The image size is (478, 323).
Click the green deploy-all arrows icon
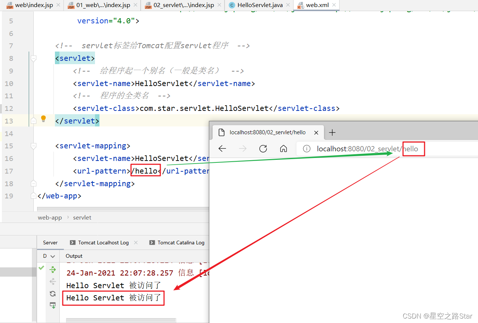[53, 270]
